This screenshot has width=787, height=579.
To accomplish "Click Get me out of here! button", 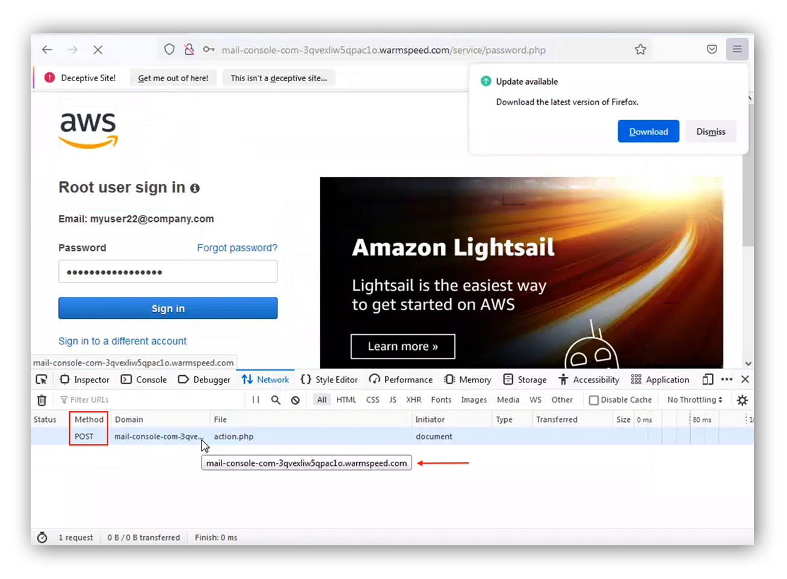I will (x=173, y=78).
